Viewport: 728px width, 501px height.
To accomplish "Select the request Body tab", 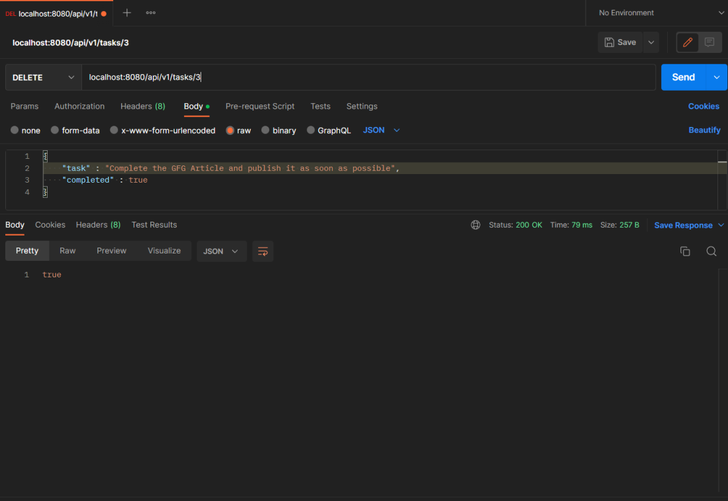I will [x=197, y=107].
